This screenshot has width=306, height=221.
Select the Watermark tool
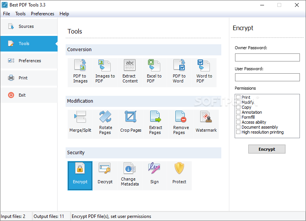pos(206,123)
